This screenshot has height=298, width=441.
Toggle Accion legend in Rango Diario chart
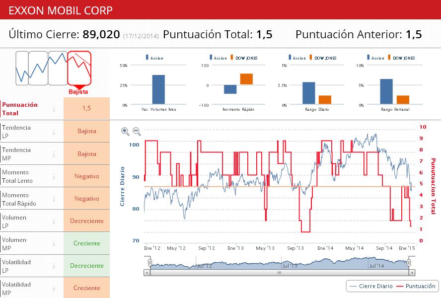(297, 58)
